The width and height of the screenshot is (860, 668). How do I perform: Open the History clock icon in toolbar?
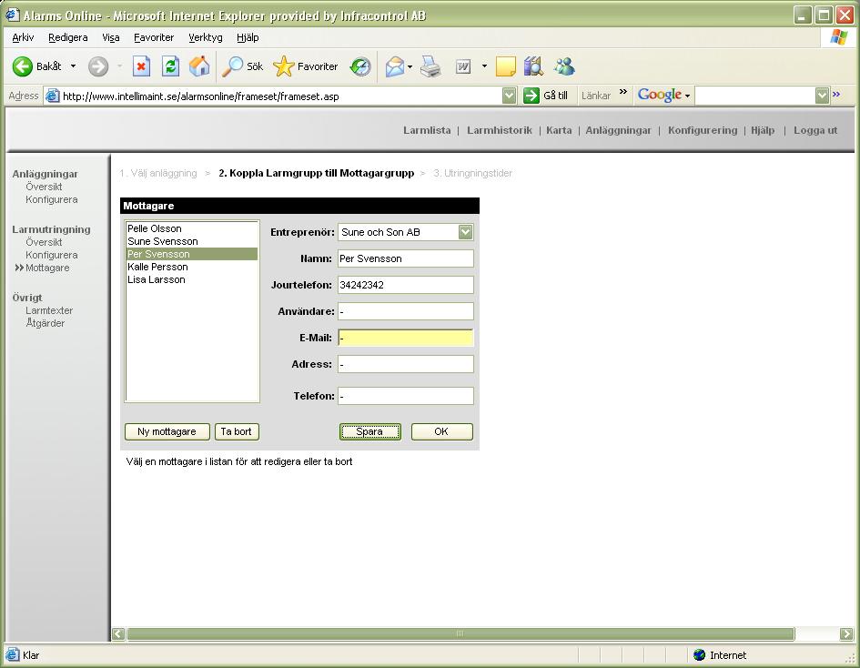360,66
